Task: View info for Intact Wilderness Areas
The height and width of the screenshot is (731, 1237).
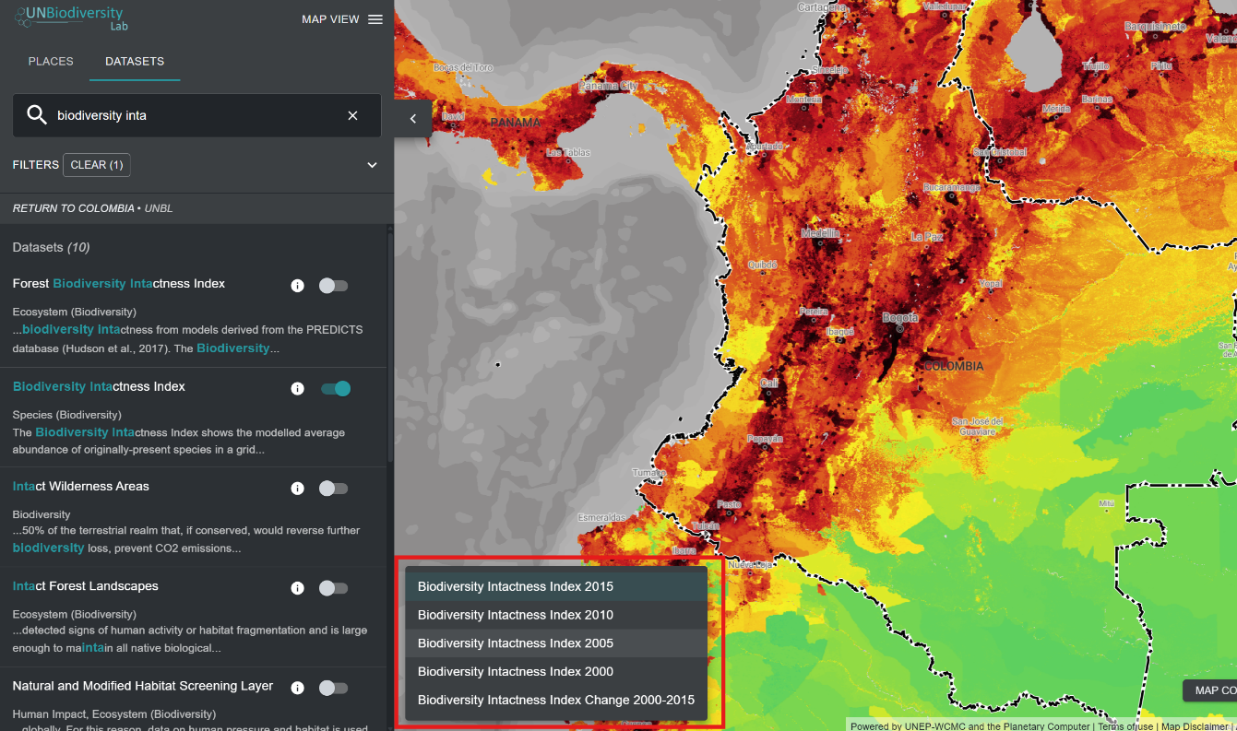Action: tap(297, 489)
